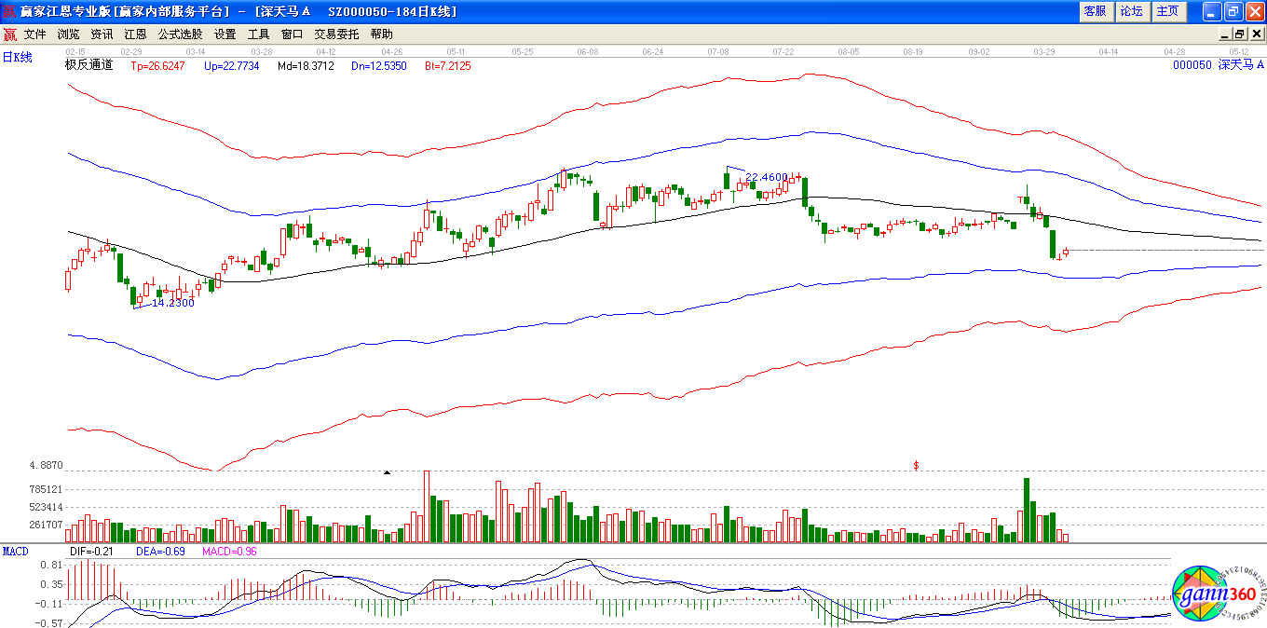Restore down the main application window
This screenshot has width=1267, height=628.
[1233, 11]
